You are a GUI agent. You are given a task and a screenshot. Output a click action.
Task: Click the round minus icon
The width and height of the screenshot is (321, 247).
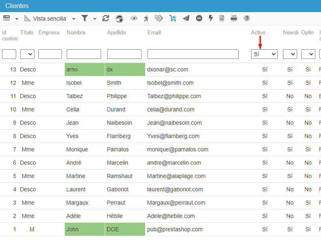tap(199, 18)
